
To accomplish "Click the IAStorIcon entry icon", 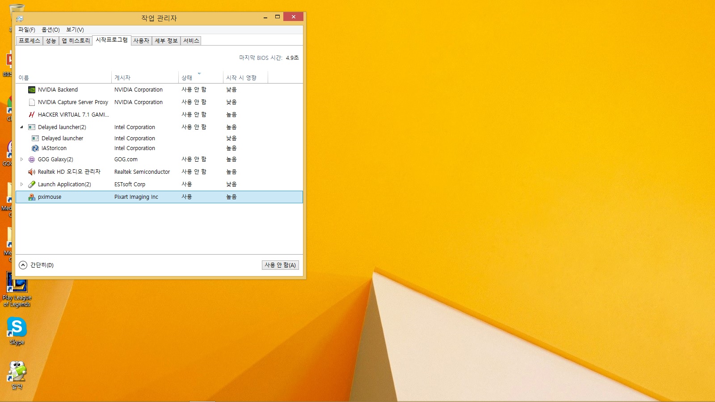I will point(35,148).
